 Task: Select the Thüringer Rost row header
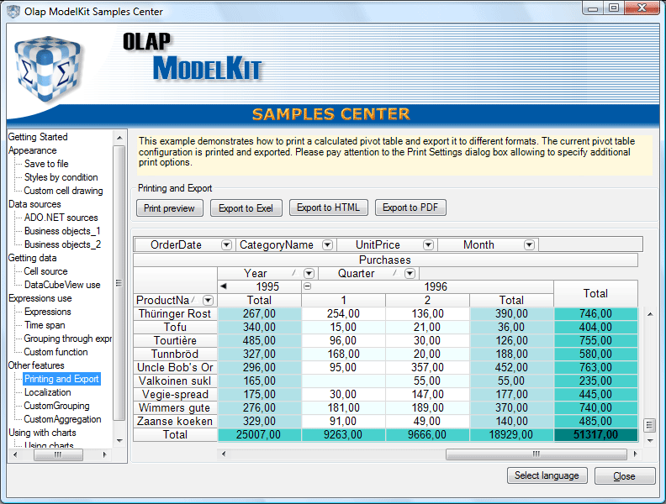tap(175, 314)
